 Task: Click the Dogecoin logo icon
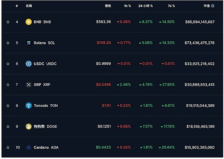pos(28,127)
